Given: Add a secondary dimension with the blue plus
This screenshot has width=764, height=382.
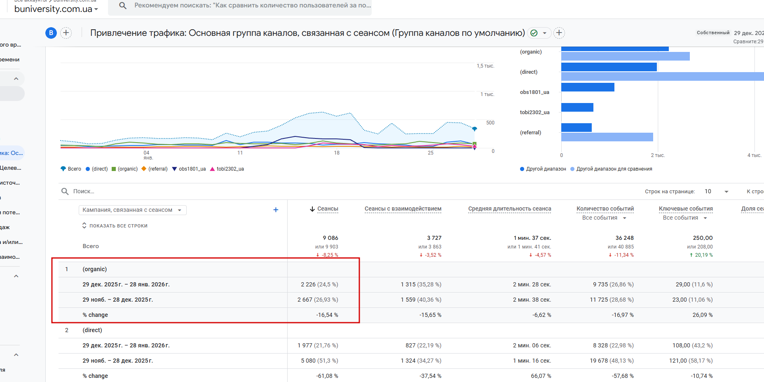Looking at the screenshot, I should point(276,210).
